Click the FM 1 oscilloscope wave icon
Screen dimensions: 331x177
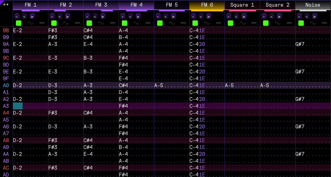31,23
